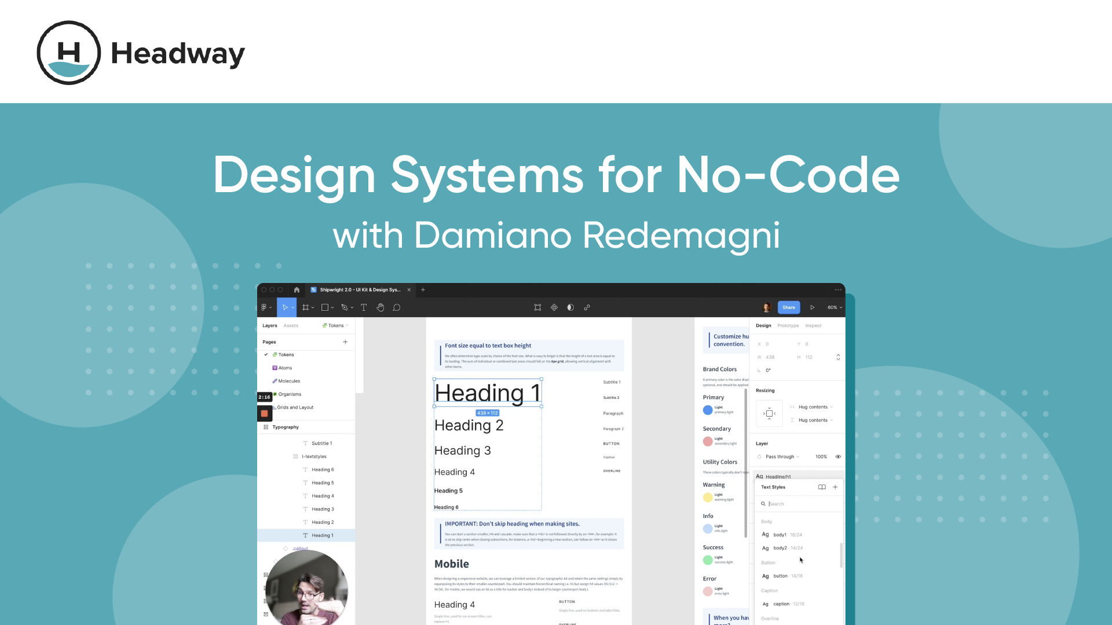Image resolution: width=1112 pixels, height=625 pixels.
Task: Add a new page with the plus button
Action: point(345,341)
